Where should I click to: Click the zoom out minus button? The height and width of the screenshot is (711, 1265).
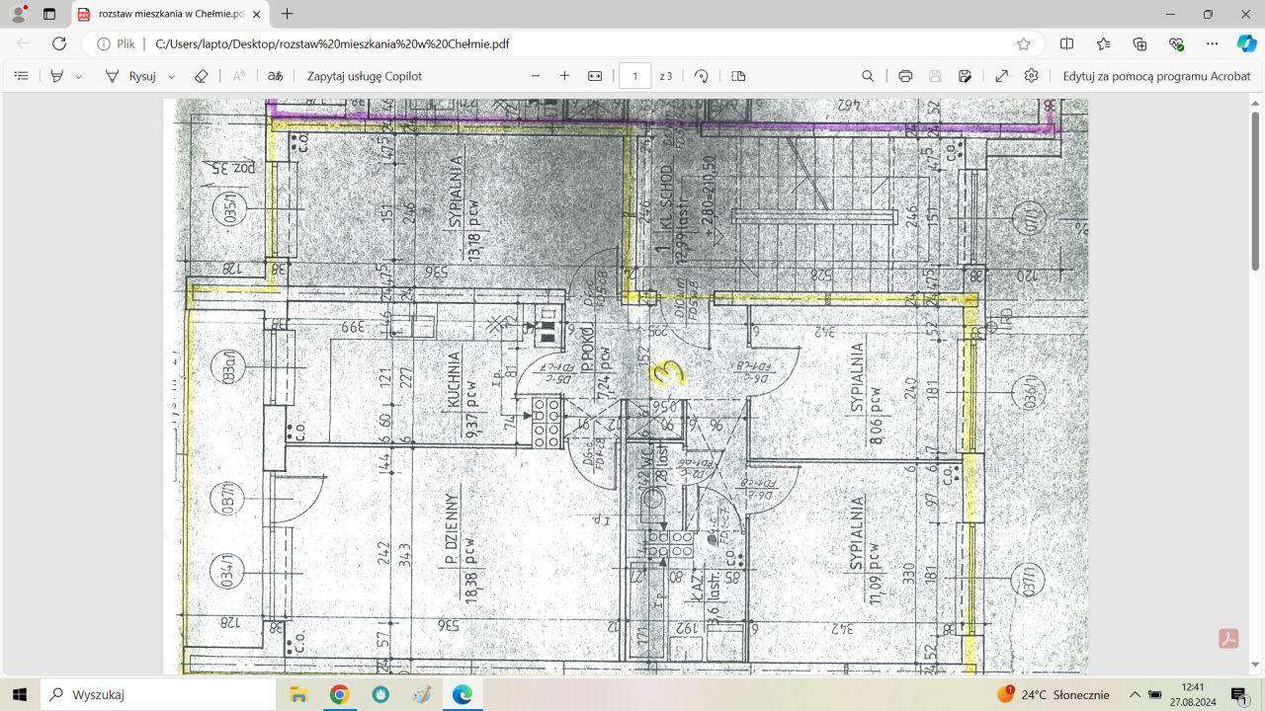(x=536, y=76)
